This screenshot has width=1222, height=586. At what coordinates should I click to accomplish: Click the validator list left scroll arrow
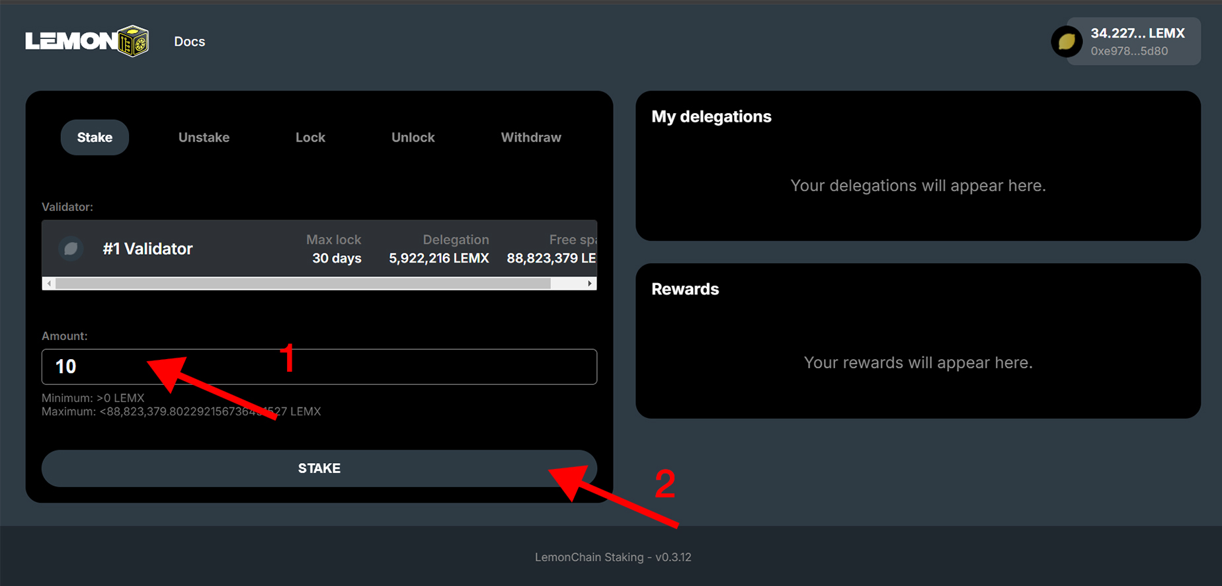click(x=49, y=283)
